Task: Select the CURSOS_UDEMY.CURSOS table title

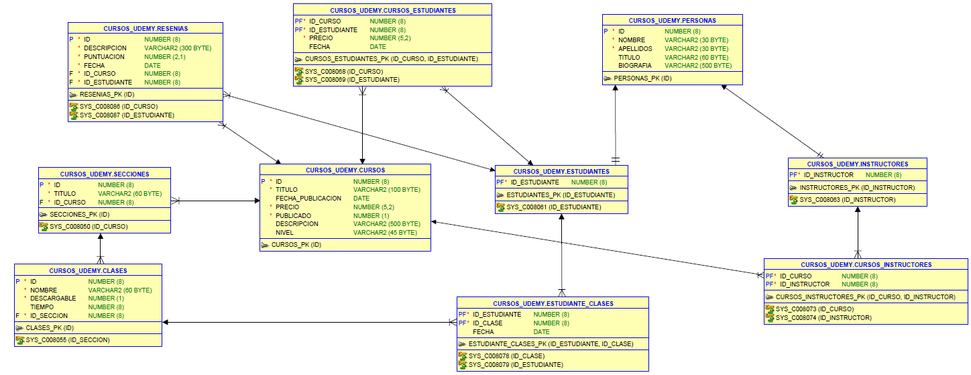Action: (345, 170)
